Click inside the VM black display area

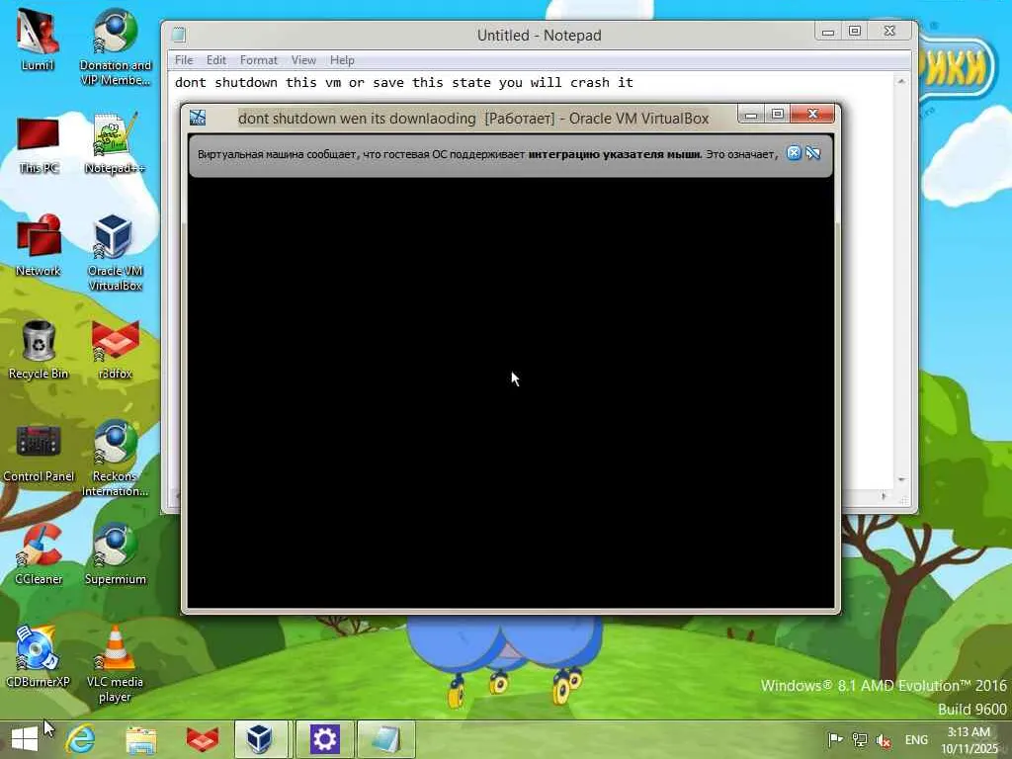(x=511, y=392)
